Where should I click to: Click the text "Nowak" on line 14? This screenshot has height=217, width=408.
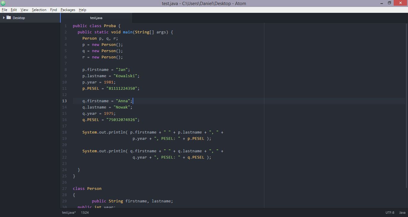click(x=122, y=107)
